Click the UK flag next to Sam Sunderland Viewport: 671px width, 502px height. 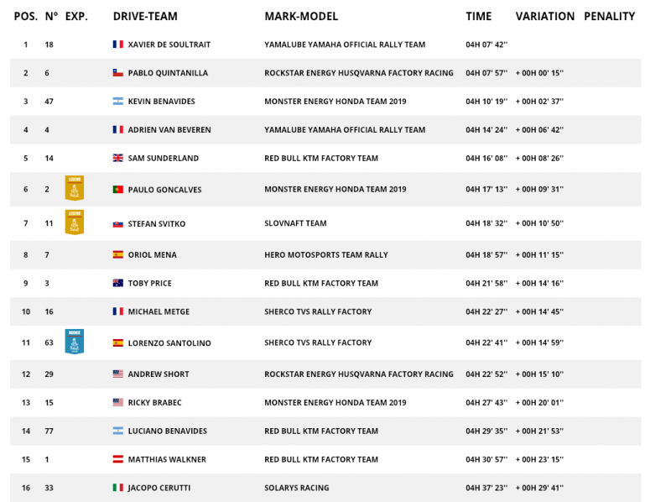(x=118, y=158)
